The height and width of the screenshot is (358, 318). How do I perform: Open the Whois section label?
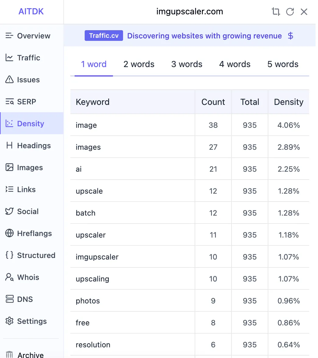coord(28,277)
